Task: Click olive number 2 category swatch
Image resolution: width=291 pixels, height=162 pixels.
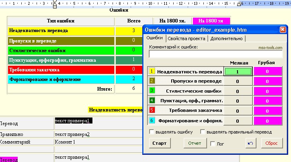Action: coord(152,81)
